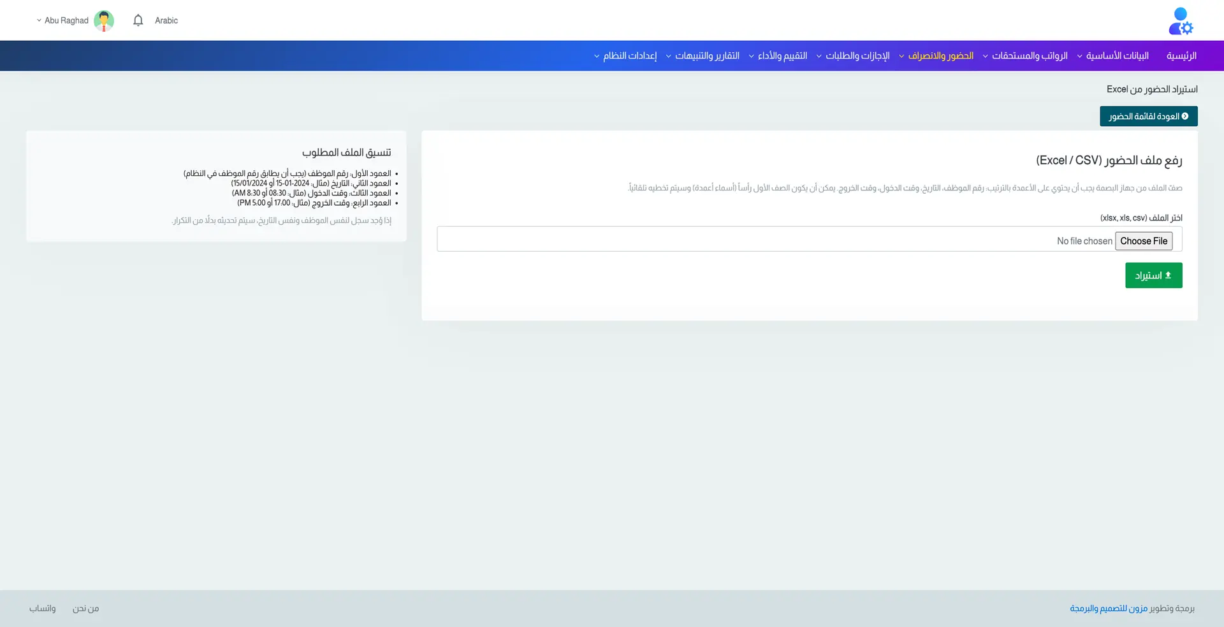The height and width of the screenshot is (627, 1224).
Task: Go to الرئيسية home menu item
Action: click(1181, 56)
